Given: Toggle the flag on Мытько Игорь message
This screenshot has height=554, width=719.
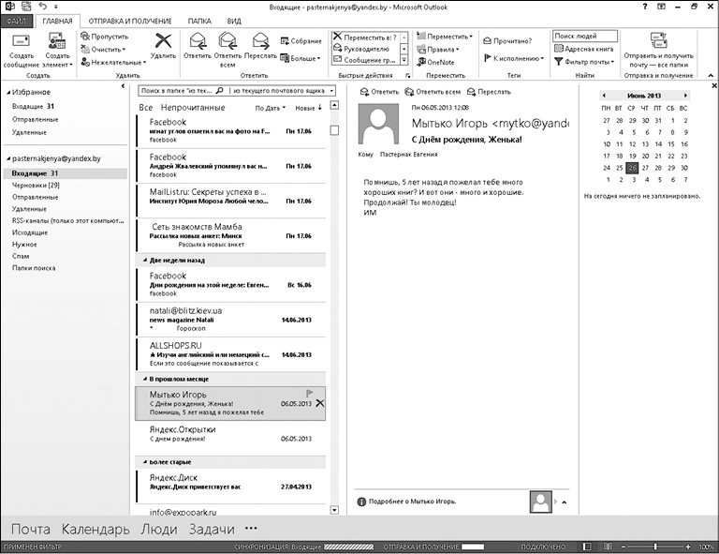Looking at the screenshot, I should [x=310, y=394].
